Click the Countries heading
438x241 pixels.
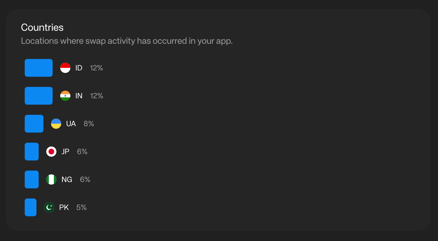tap(42, 28)
